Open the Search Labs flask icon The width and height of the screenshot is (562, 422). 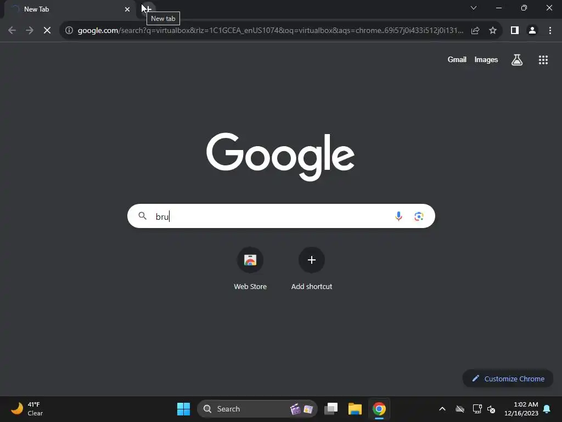coord(517,60)
